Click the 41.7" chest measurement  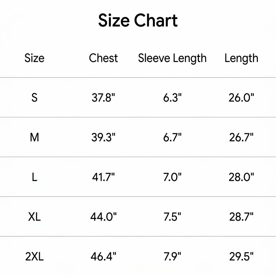103,177
